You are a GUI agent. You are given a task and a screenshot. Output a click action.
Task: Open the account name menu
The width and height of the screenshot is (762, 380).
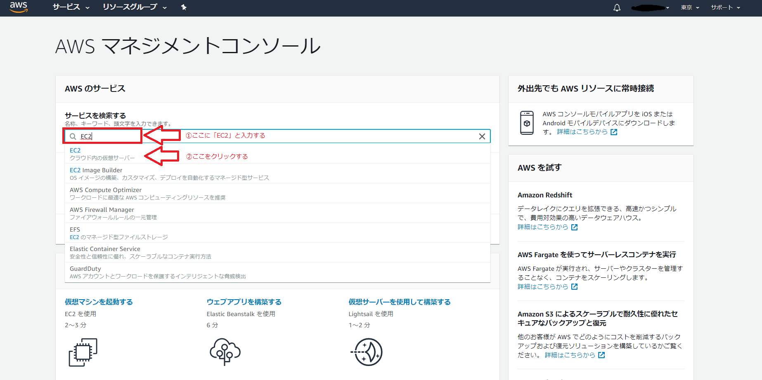click(650, 7)
